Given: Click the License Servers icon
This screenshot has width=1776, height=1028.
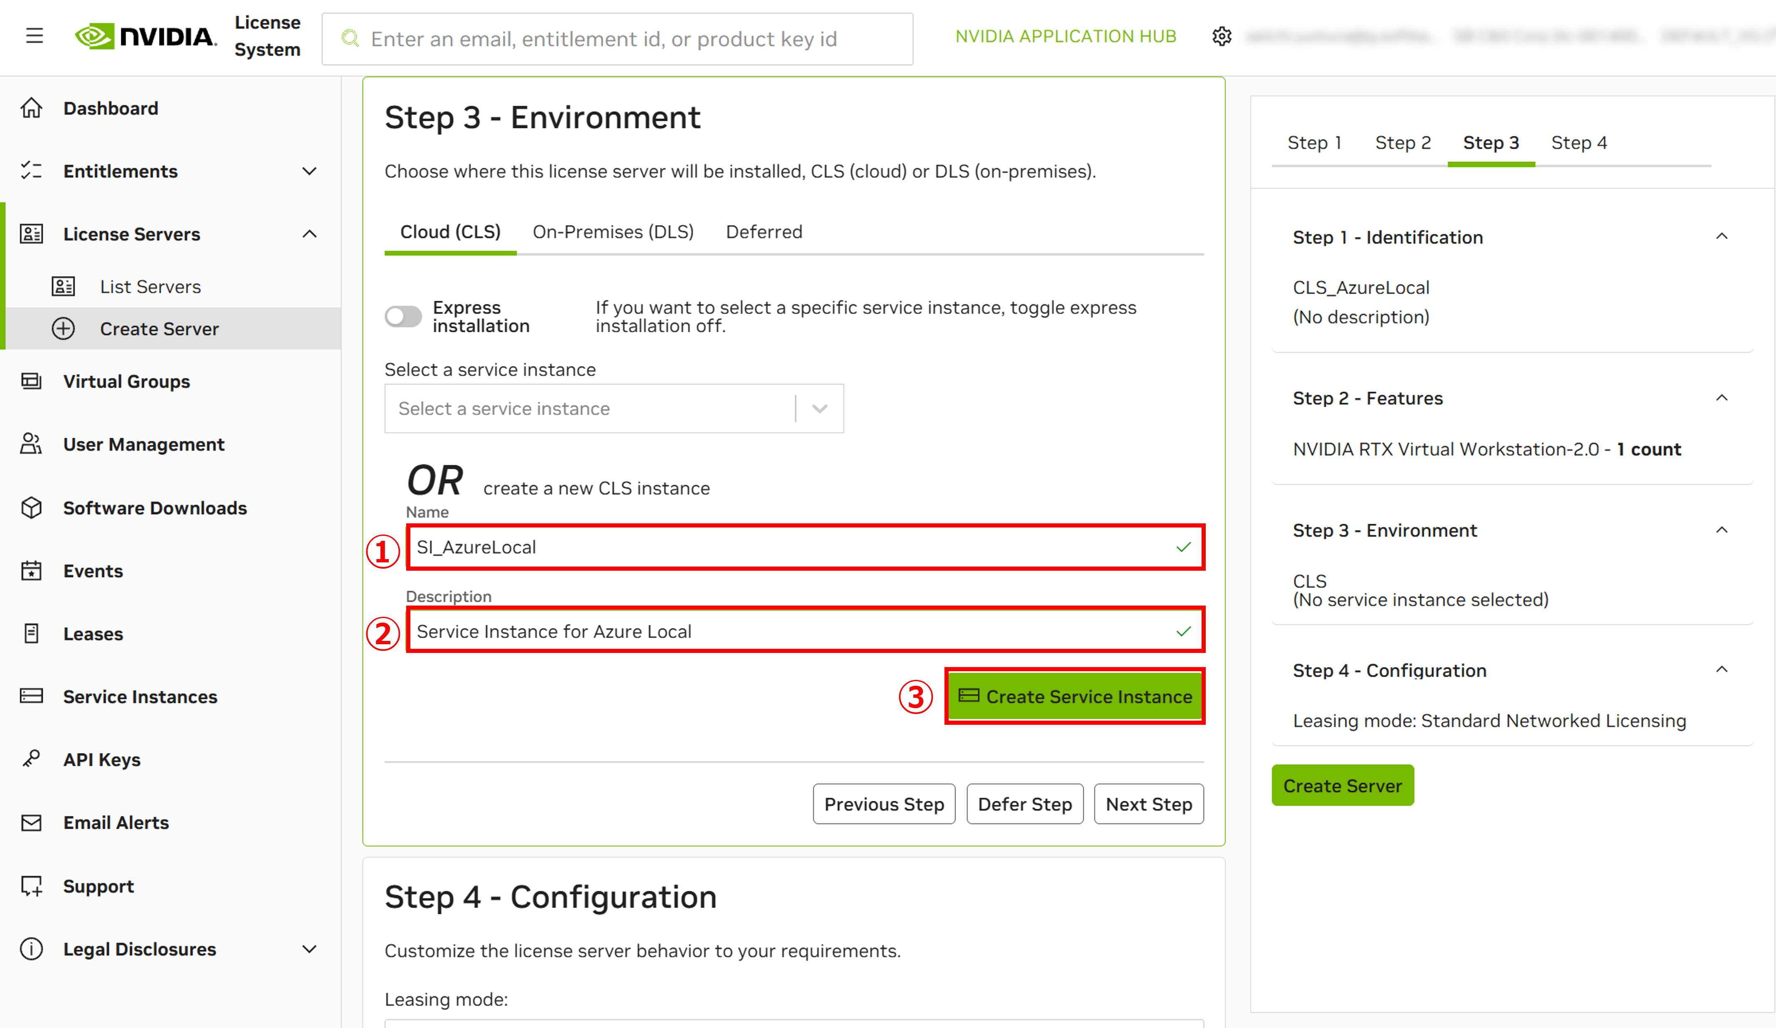Looking at the screenshot, I should tap(32, 234).
